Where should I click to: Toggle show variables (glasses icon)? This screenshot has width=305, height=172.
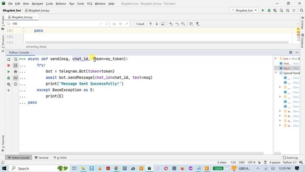coord(16,78)
